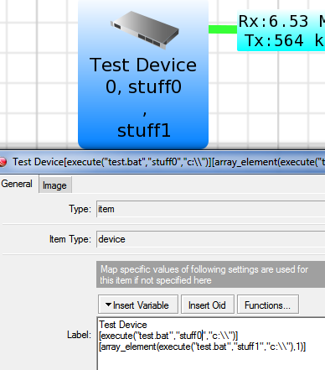Click the 'Test Device' first line in Label

pos(123,325)
